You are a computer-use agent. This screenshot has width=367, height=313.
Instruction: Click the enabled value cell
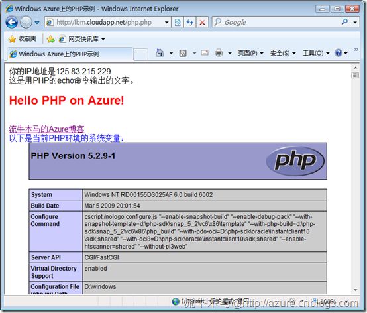[205, 272]
